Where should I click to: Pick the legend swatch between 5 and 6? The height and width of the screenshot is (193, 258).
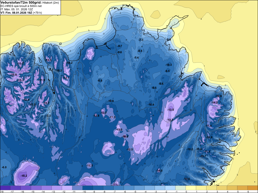pos(242,188)
